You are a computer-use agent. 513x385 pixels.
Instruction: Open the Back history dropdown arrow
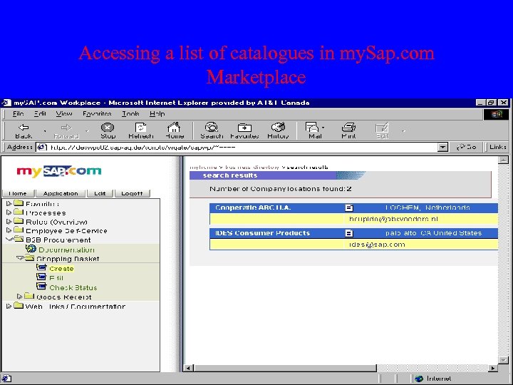(45, 131)
